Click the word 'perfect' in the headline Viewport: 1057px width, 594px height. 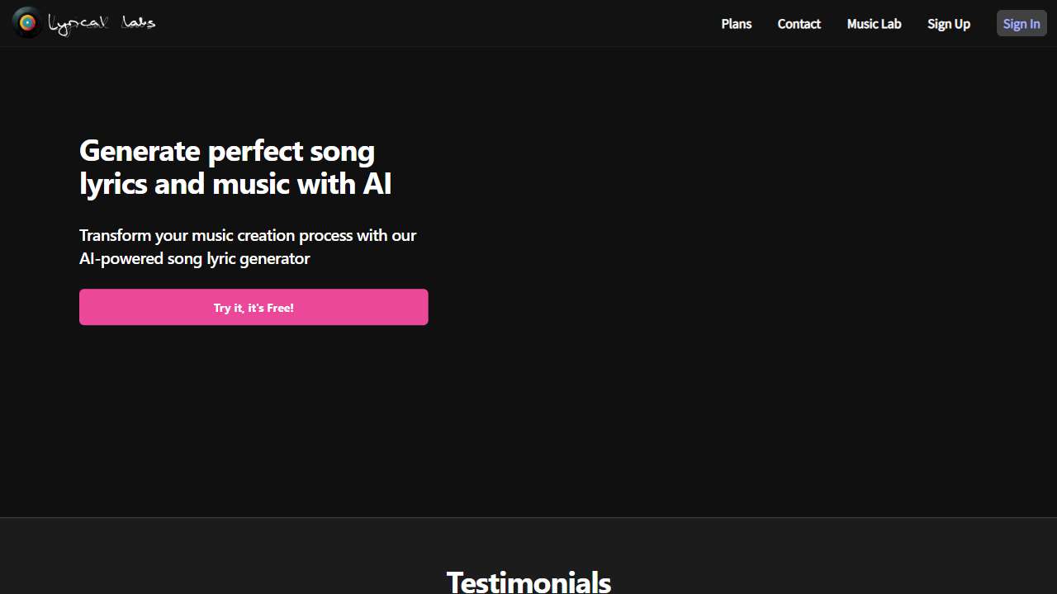pyautogui.click(x=254, y=151)
